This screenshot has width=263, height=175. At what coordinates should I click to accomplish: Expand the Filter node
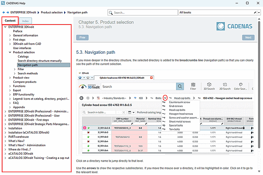(15, 69)
